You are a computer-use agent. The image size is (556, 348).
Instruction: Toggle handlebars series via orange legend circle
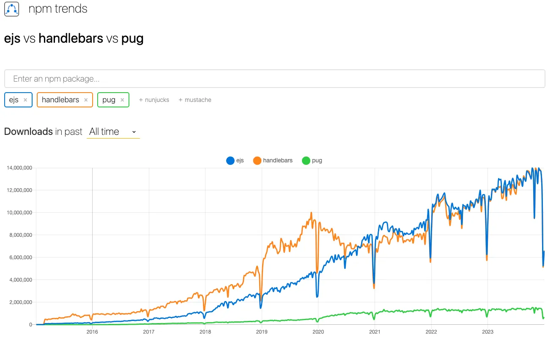tap(257, 161)
